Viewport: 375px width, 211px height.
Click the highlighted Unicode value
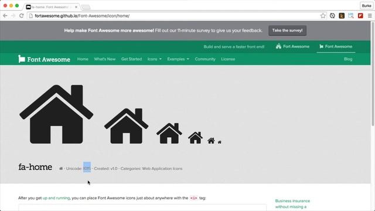(x=87, y=168)
